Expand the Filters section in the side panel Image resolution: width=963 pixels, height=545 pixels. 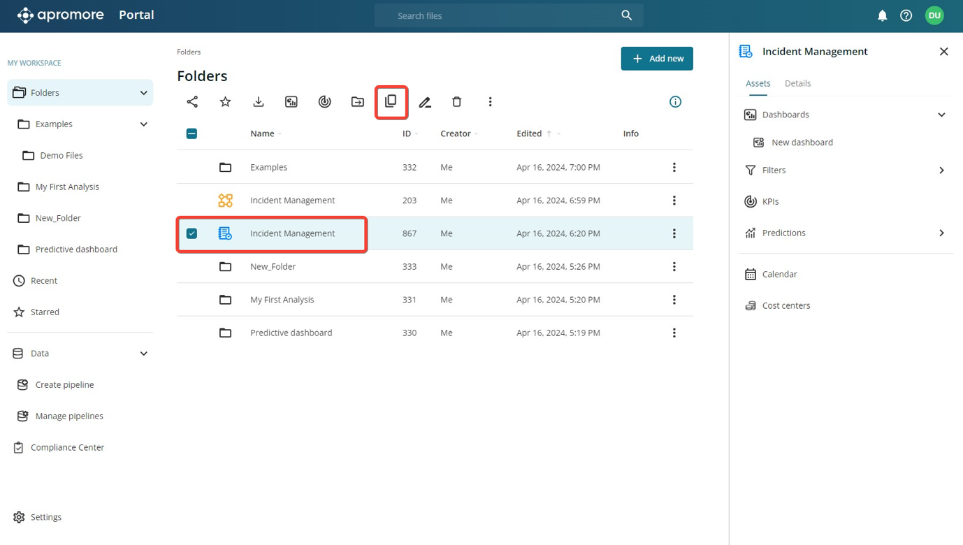(x=941, y=170)
